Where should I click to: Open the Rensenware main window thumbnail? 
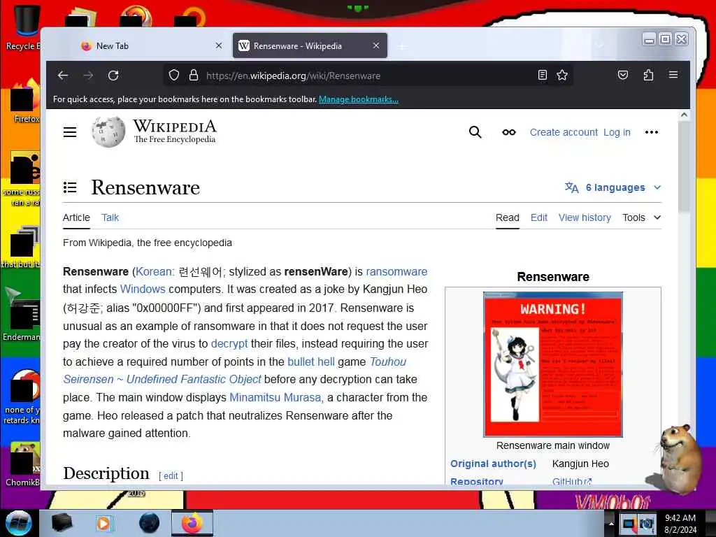pos(553,364)
